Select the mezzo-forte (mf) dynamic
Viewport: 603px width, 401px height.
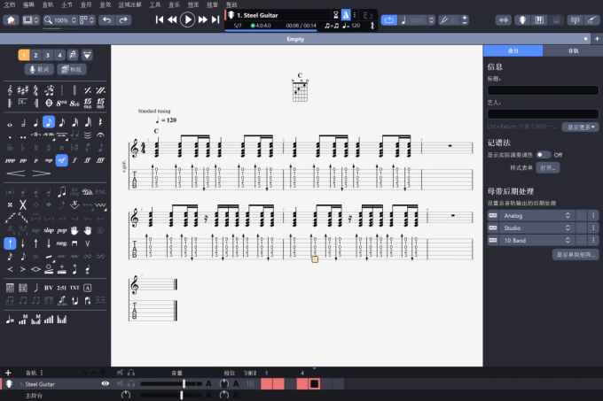point(61,160)
